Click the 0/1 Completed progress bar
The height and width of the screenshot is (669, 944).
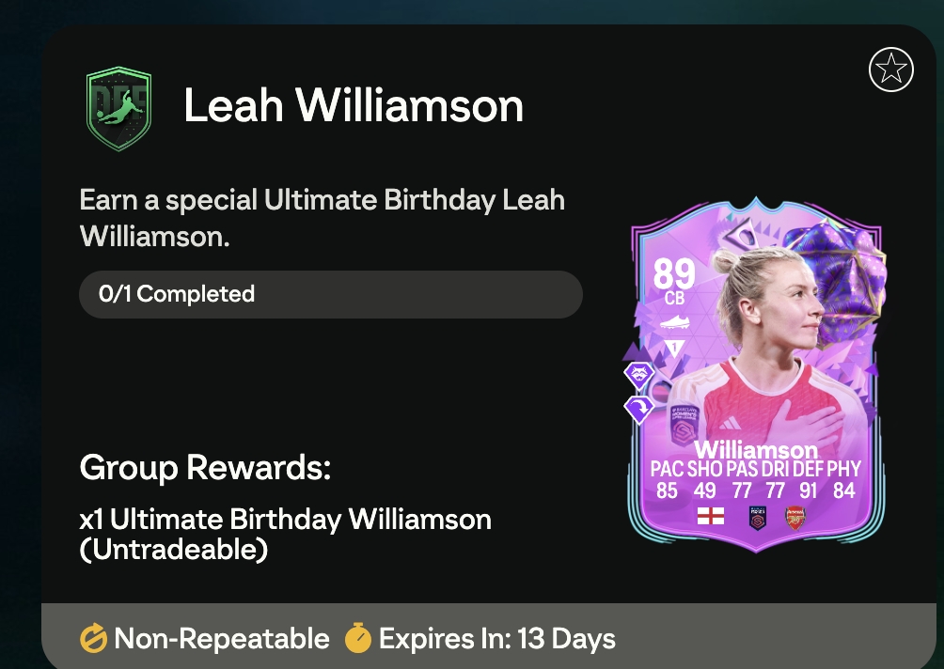point(331,294)
